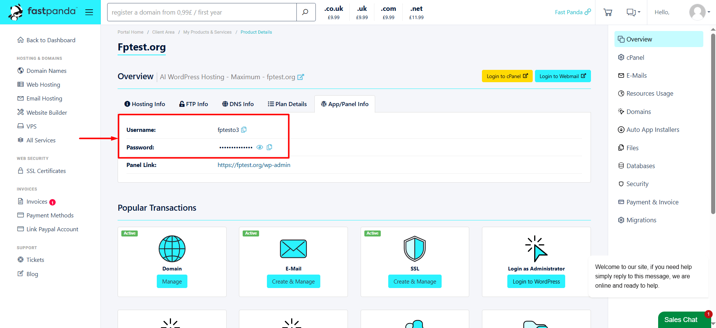Select the .co.uk £9.99 domain offer

click(333, 12)
